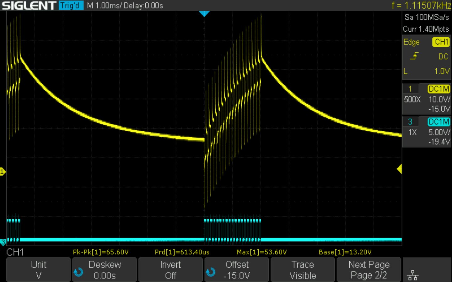Click the network status icon
452x282 pixels.
[412, 275]
